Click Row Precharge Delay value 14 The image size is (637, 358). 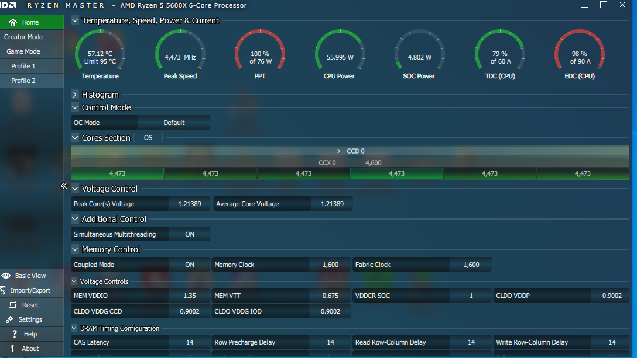coord(330,342)
